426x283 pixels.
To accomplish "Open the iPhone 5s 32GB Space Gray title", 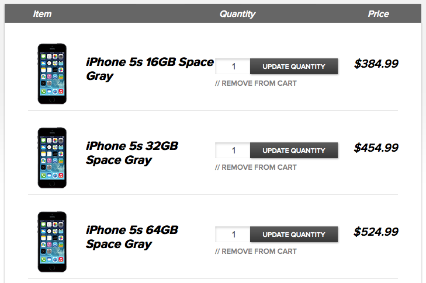I will (x=131, y=153).
